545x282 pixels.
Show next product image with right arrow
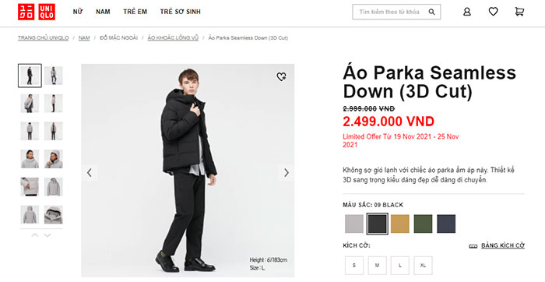287,172
